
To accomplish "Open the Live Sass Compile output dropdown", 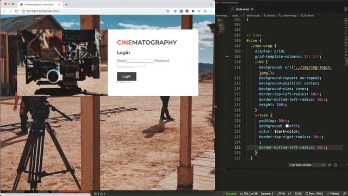I will 307,165.
